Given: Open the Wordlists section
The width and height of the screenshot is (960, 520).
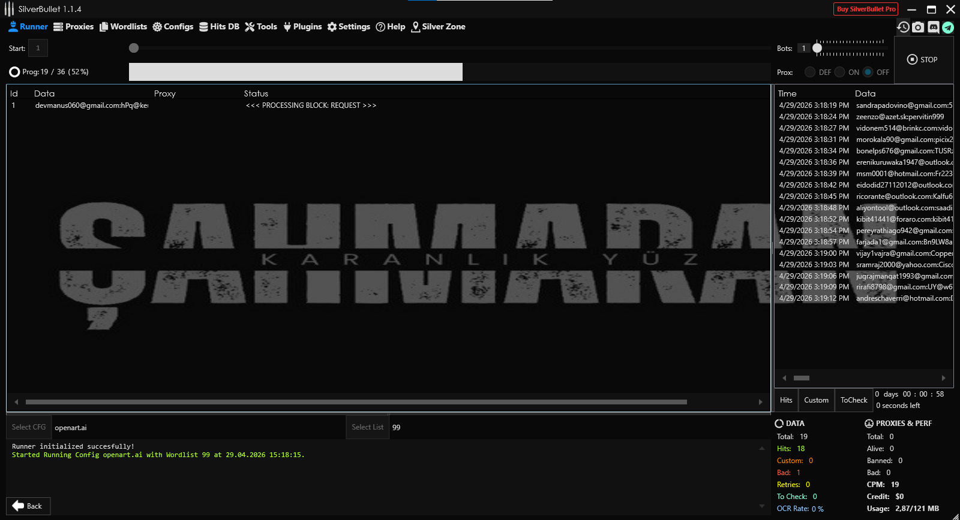Looking at the screenshot, I should pyautogui.click(x=123, y=26).
